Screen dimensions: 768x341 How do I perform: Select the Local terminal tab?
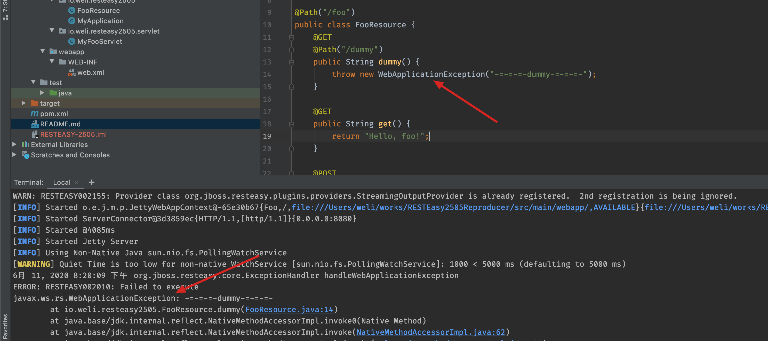[x=62, y=182]
